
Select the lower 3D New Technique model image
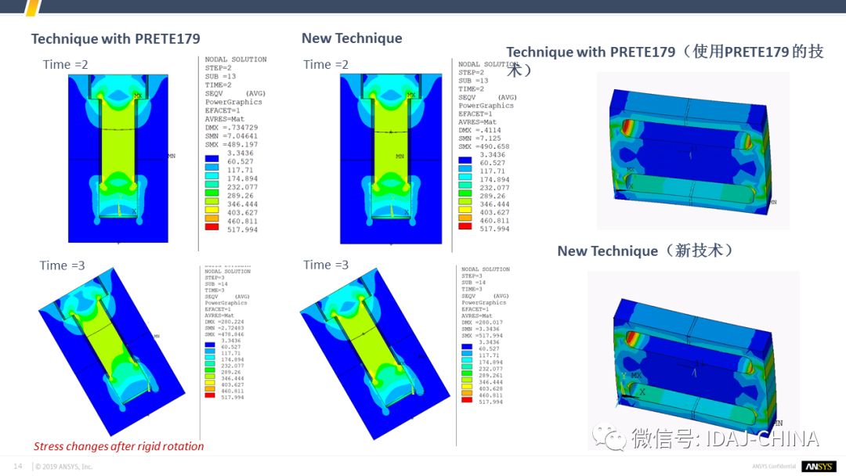(694, 360)
